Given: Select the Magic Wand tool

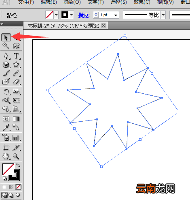Looking at the screenshot, I should coord(6,46).
